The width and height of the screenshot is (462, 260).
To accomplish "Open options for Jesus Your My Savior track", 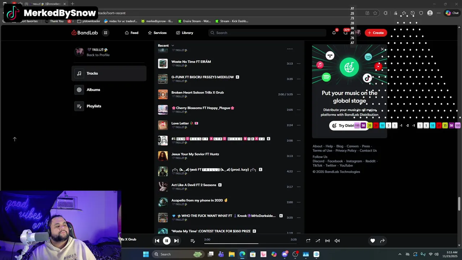I will click(298, 156).
